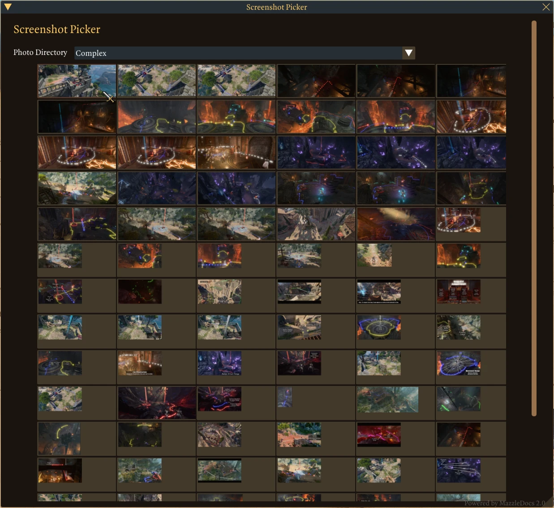Select the golden hall with caption bar thumbnail
The height and width of the screenshot is (508, 554).
140,363
